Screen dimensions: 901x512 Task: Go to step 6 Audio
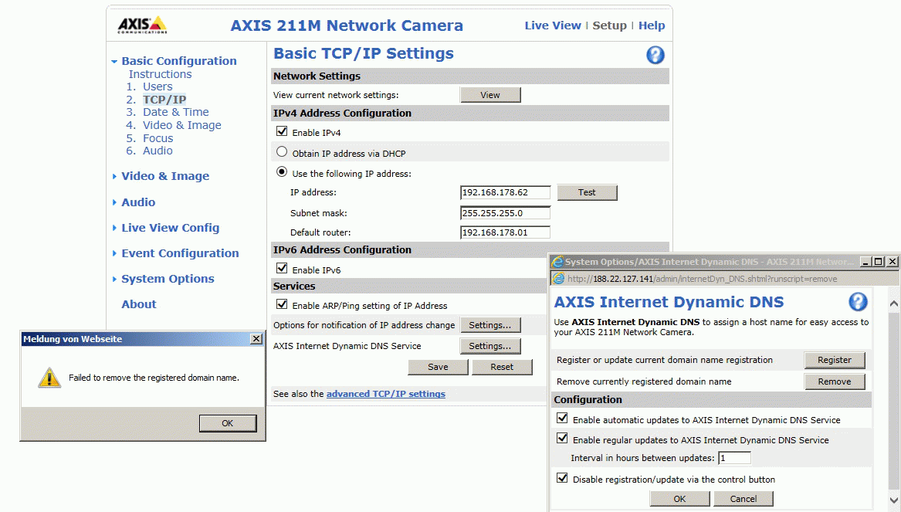(158, 151)
